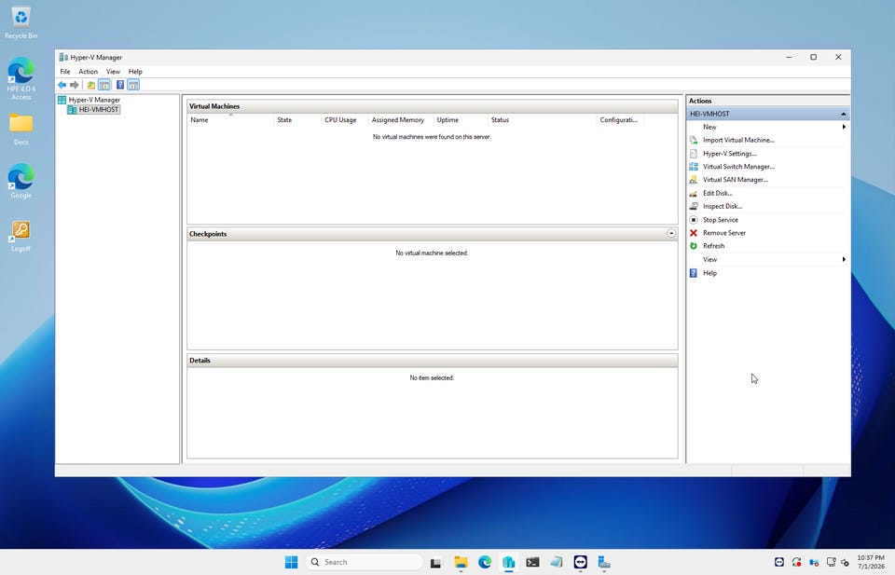Click the Uptime column header

(x=461, y=120)
